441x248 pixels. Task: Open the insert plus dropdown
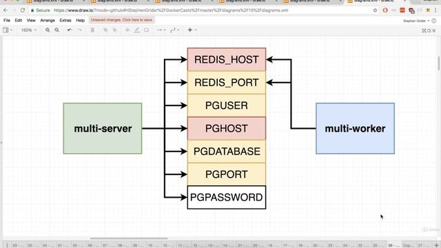pos(192,30)
